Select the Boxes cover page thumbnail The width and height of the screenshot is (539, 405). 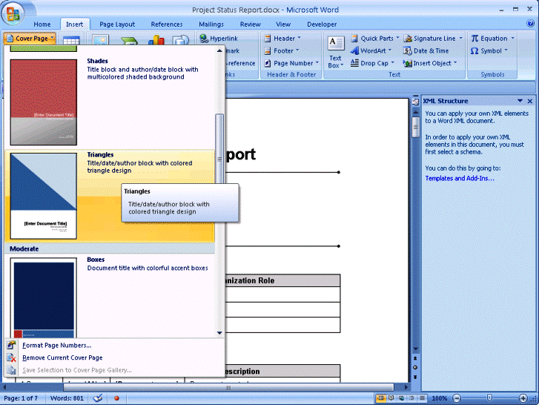[44, 298]
